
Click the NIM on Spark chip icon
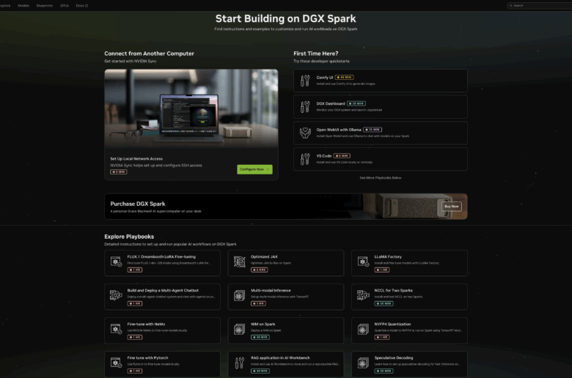click(239, 330)
